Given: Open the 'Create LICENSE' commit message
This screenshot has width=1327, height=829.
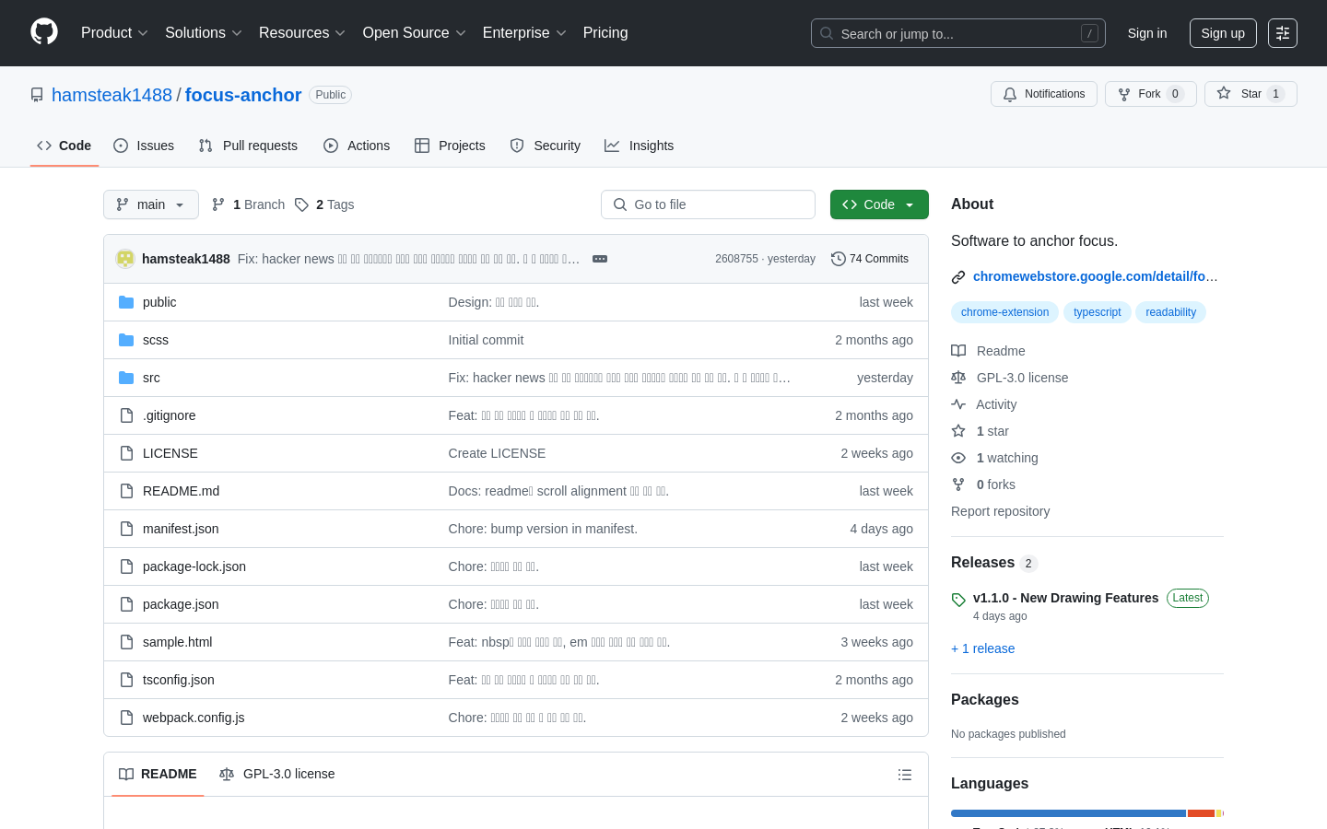Looking at the screenshot, I should 497,453.
